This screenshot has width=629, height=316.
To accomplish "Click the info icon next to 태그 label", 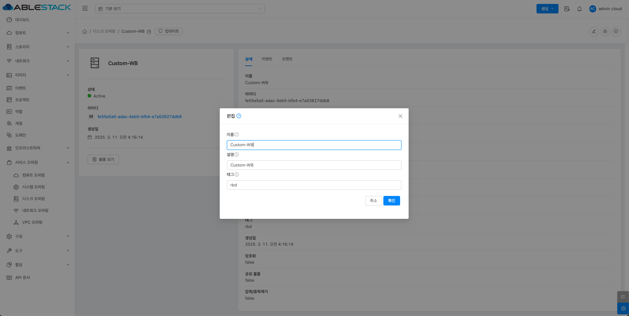I will coord(236,175).
